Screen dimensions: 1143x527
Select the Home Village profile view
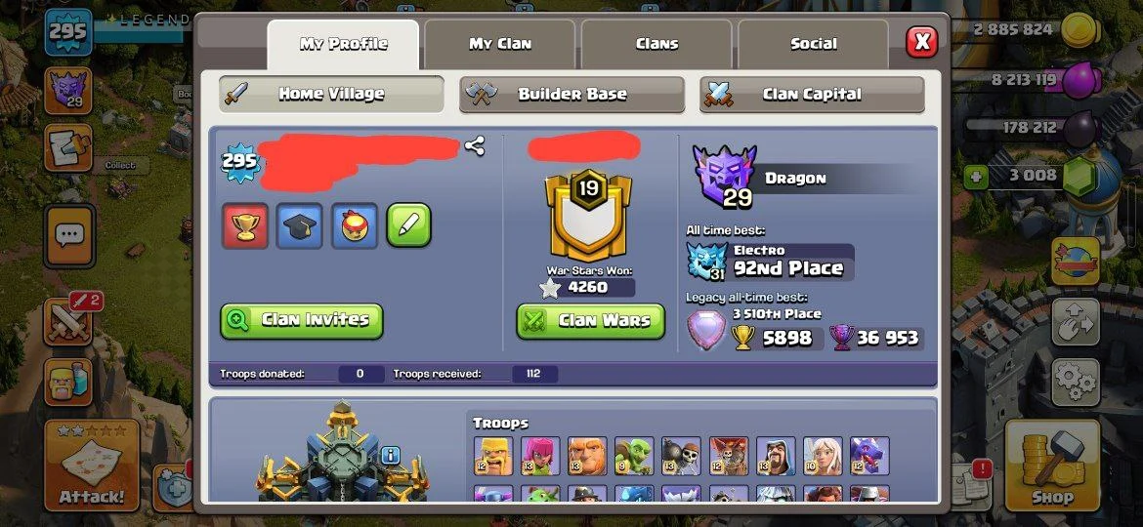(x=332, y=94)
